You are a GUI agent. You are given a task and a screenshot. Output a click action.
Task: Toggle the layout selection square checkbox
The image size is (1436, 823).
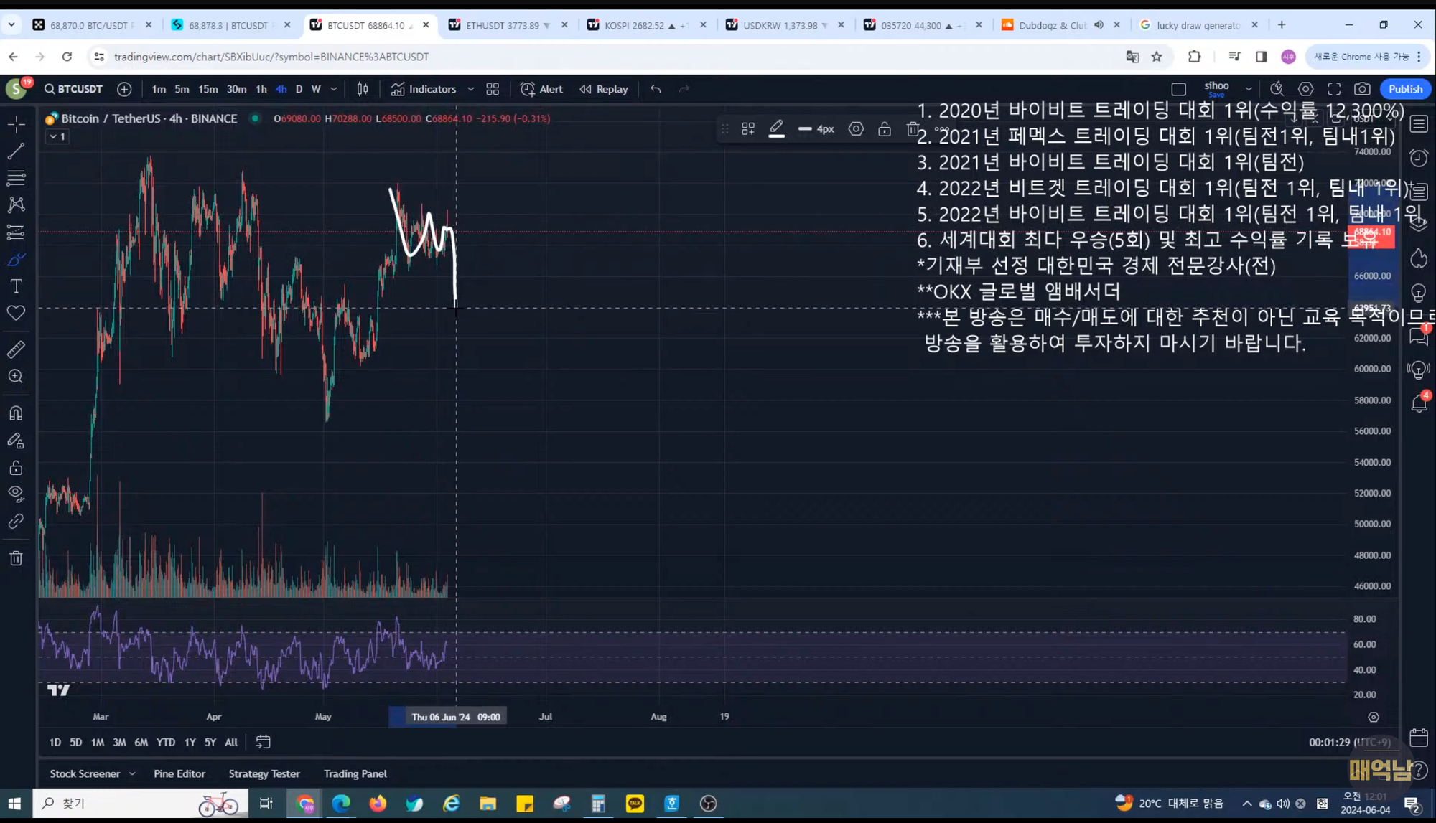[1178, 89]
